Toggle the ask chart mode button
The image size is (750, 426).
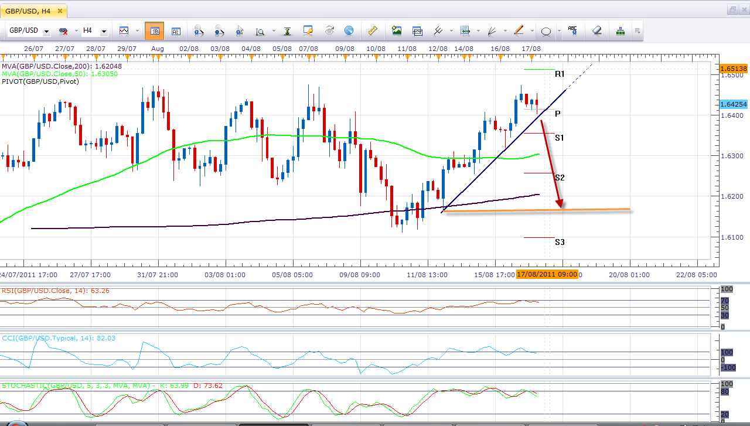pyautogui.click(x=175, y=31)
